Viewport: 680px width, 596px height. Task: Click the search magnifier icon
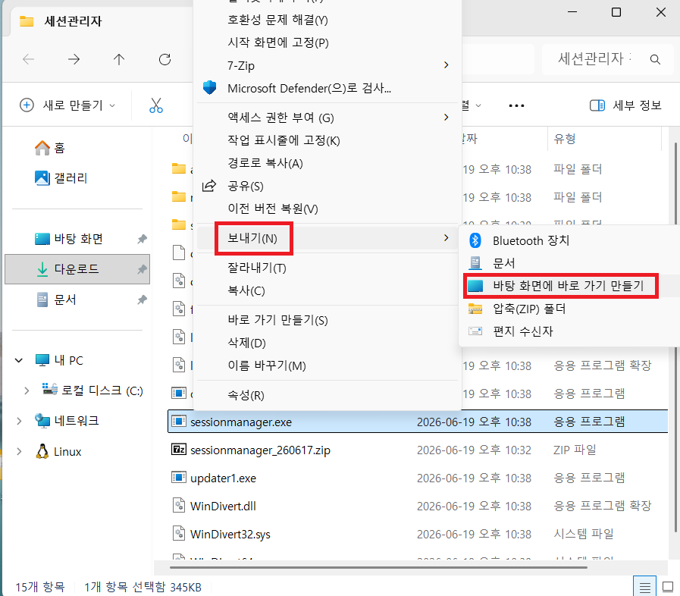coord(655,59)
